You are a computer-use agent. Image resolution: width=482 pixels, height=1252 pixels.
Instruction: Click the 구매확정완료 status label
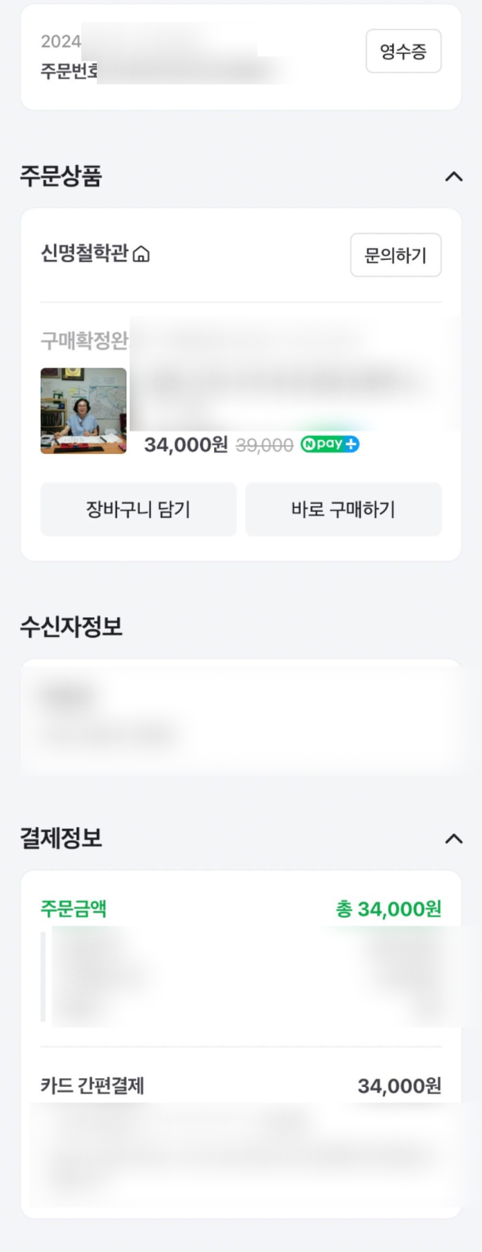[x=85, y=341]
